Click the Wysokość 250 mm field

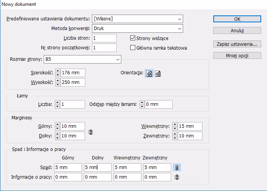click(73, 82)
